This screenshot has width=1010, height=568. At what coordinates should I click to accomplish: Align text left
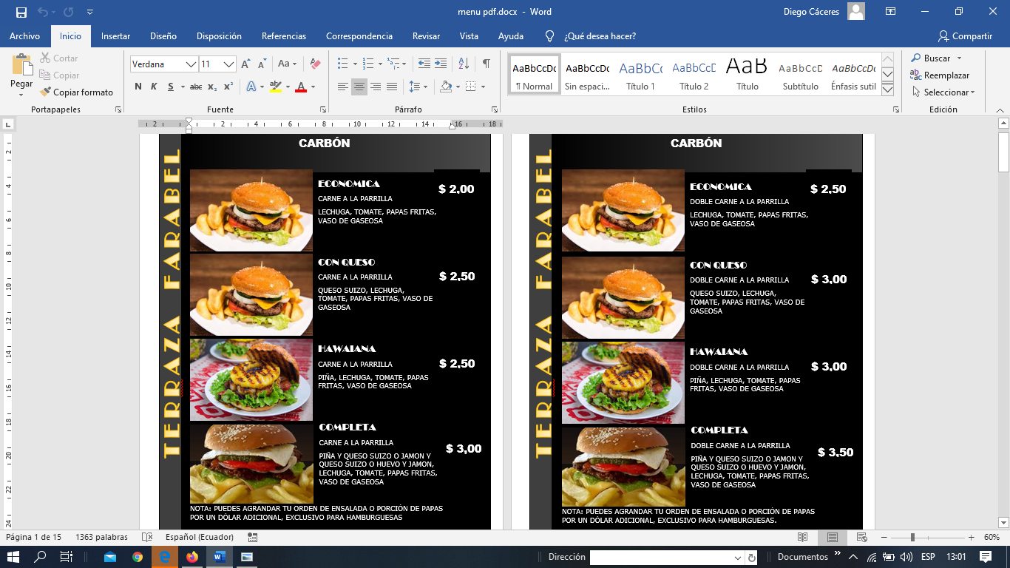pos(342,87)
